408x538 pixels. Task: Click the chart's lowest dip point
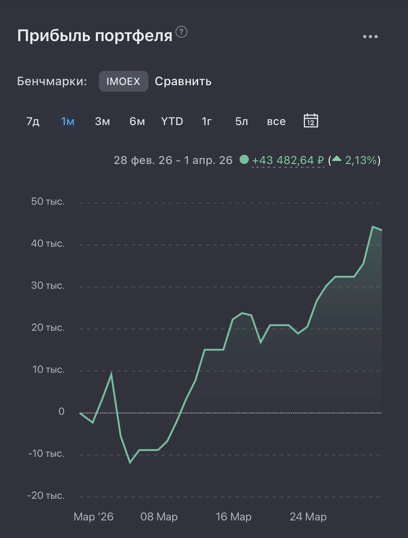click(x=130, y=463)
